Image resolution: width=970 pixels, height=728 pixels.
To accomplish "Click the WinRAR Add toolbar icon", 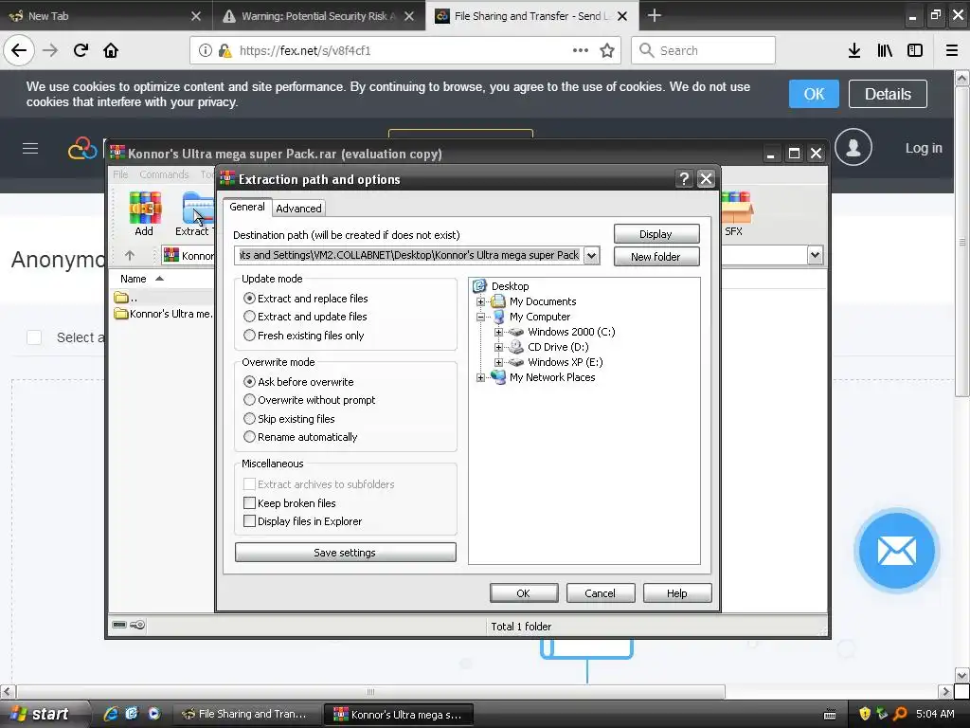I will [145, 213].
